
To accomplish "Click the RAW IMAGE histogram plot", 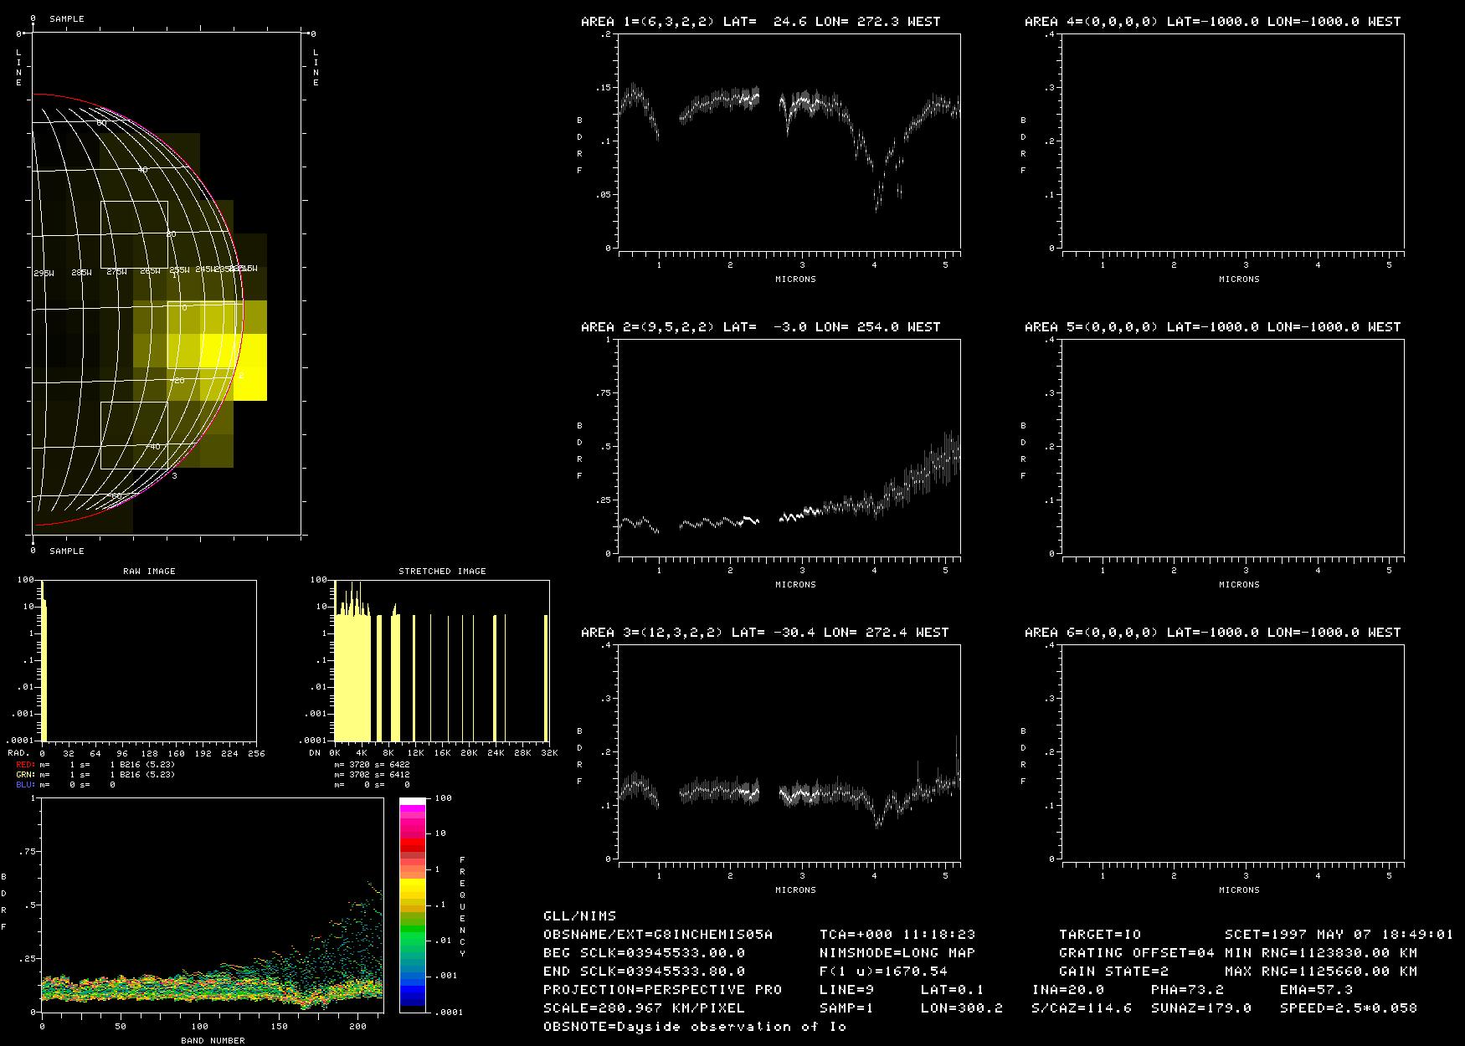I will click(149, 660).
